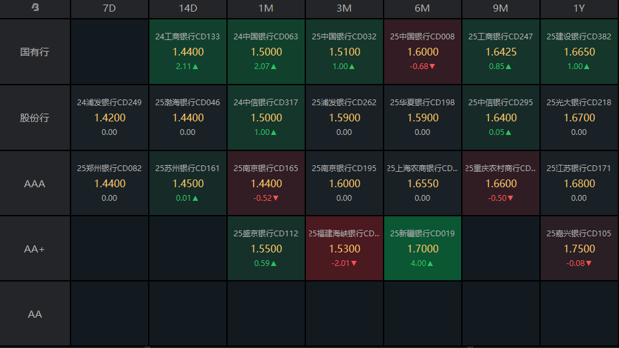This screenshot has width=619, height=348.
Task: Open the 25中国银行CD032 cell
Action: (344, 52)
